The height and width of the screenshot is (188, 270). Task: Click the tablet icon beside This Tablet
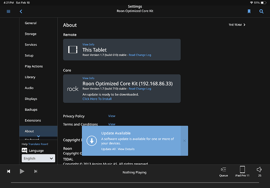[72, 50]
